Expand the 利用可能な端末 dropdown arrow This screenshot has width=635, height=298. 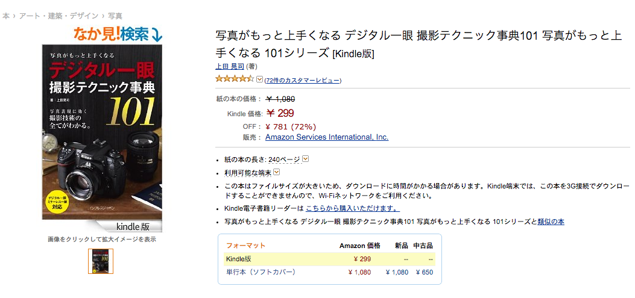[x=277, y=172]
